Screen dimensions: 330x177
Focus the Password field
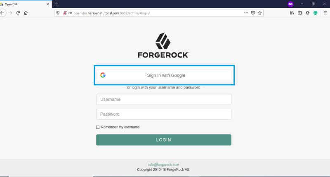[163, 114]
